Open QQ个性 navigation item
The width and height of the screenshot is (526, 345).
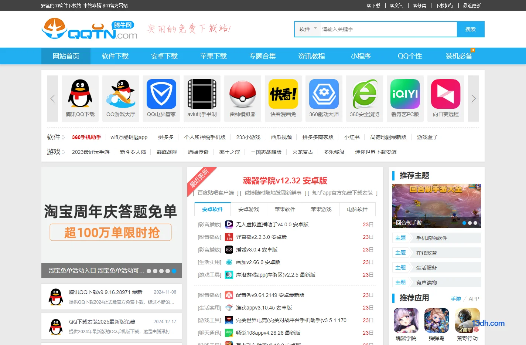410,56
